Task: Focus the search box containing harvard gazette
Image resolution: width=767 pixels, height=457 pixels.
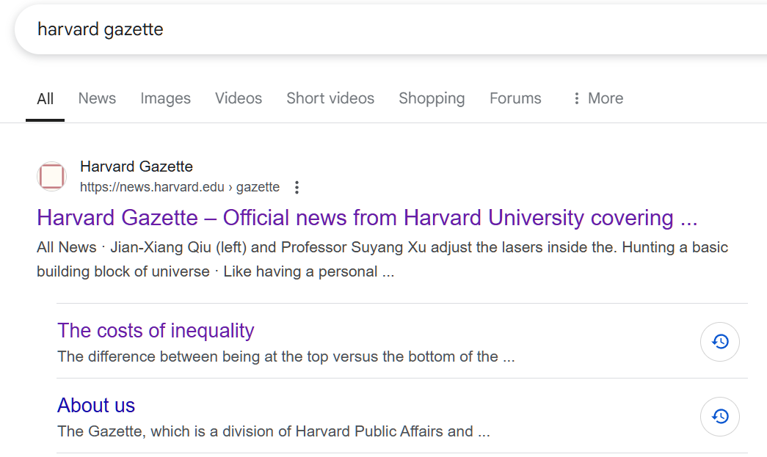Action: 390,29
